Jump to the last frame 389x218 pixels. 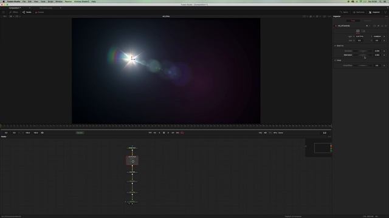(x=177, y=133)
